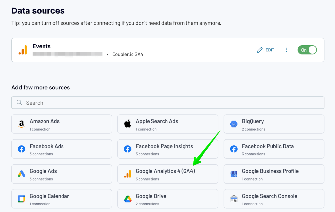335x212 pixels.
Task: Click the GA4 bar chart icon in sources grid
Action: [x=128, y=174]
